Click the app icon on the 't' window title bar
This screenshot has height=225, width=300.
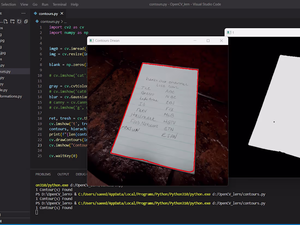coord(229,32)
